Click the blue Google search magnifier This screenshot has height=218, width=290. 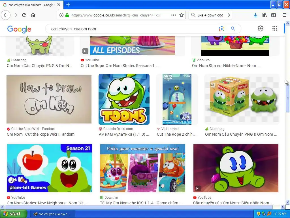tap(233, 29)
